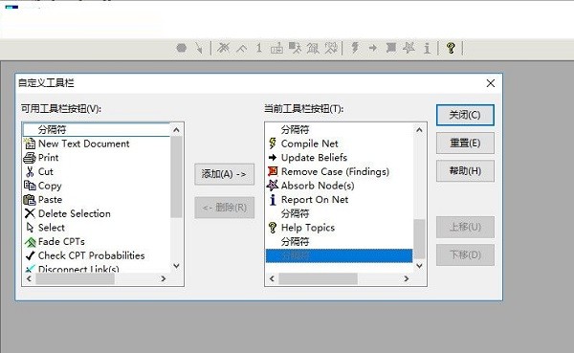Viewport: 574px width, 353px height.
Task: Click the Compile Net lightning icon in toolbar
Action: [x=355, y=48]
